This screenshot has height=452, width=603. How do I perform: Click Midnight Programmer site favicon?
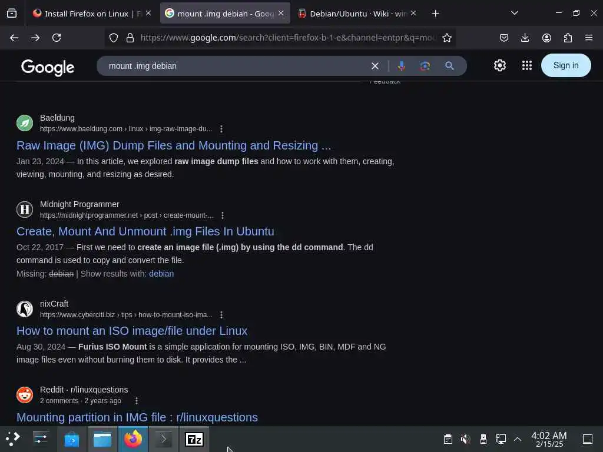click(25, 210)
